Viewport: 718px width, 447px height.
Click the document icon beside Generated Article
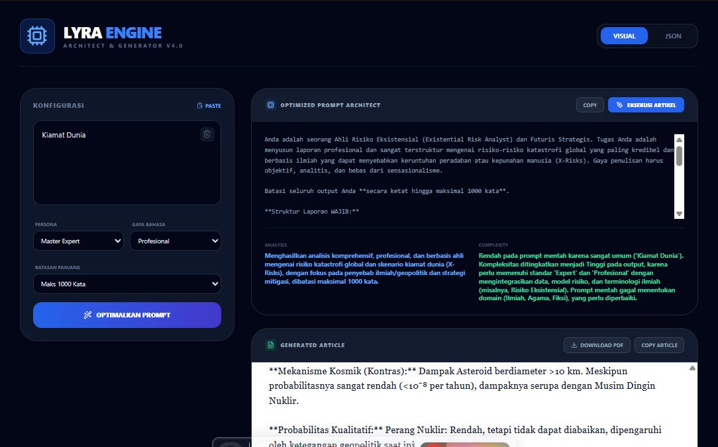click(x=271, y=345)
